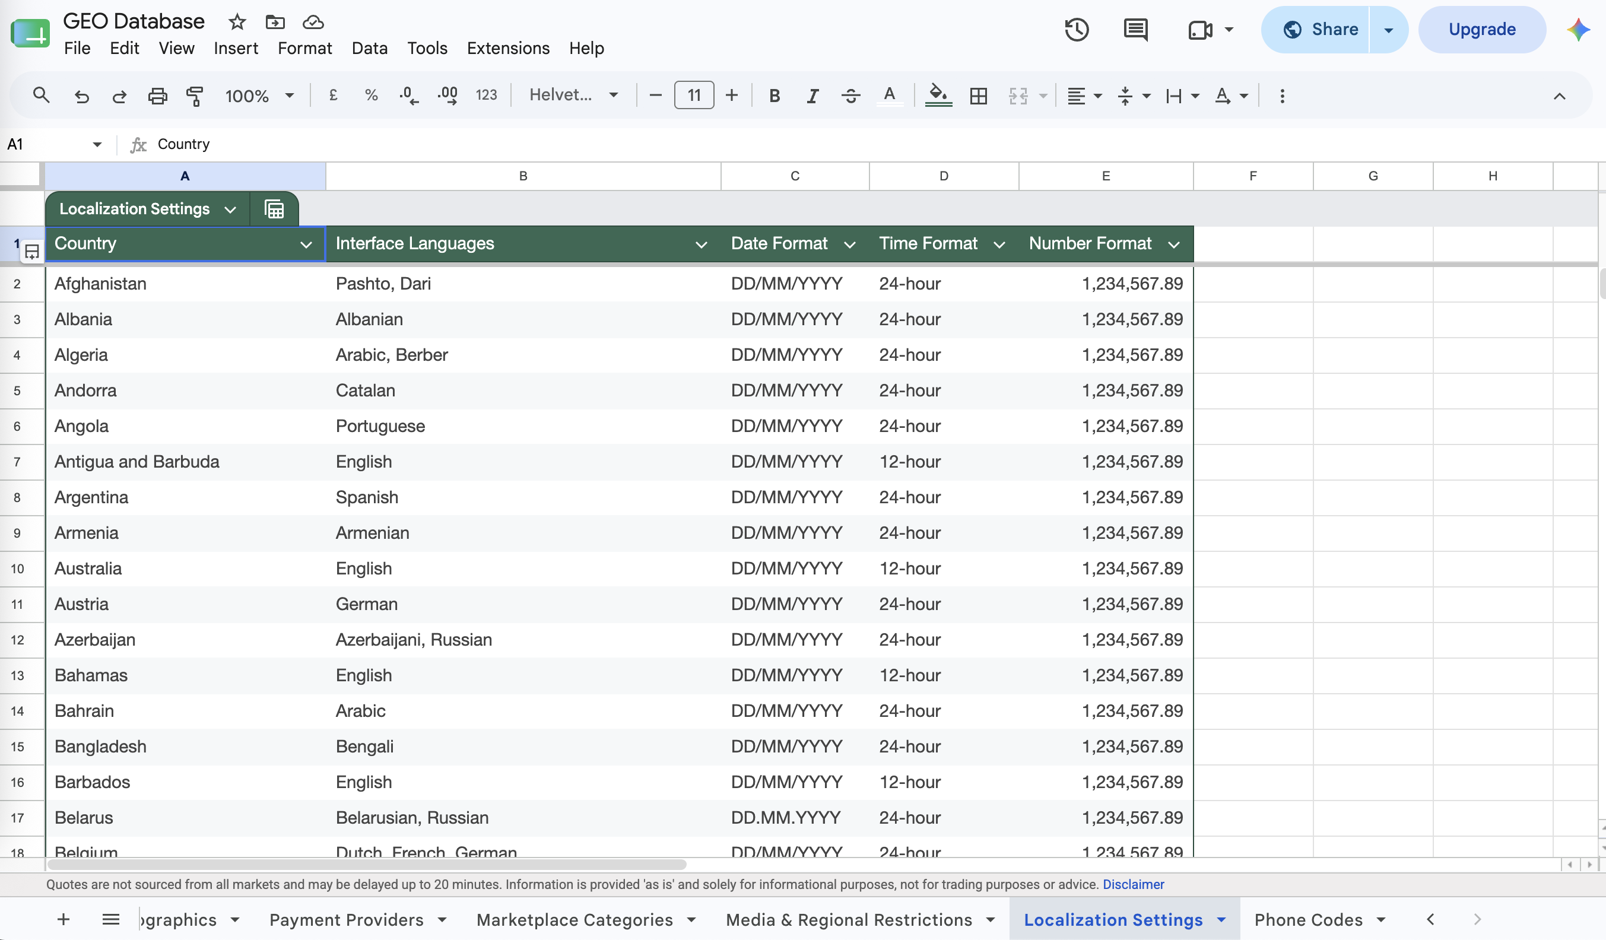Open the Share options dropdown arrow
The image size is (1606, 940).
(1388, 30)
